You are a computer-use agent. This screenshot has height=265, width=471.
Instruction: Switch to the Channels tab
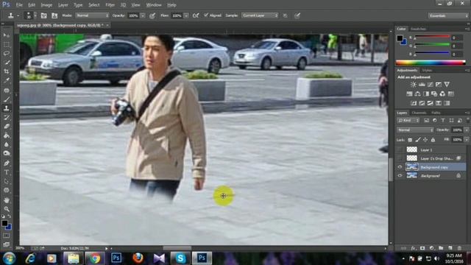(419, 113)
